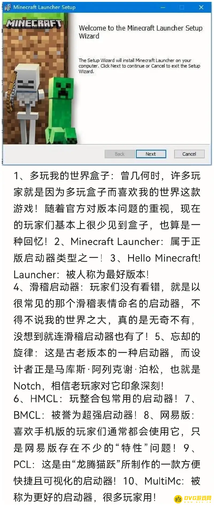The height and width of the screenshot is (506, 214).
Task: Click the Hello Minecraft! text in the article
Action: point(164,258)
